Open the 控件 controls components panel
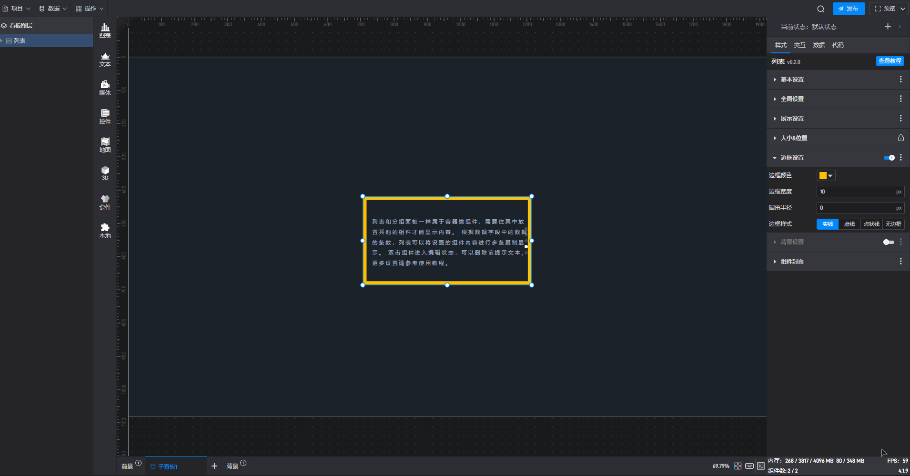 pyautogui.click(x=105, y=117)
